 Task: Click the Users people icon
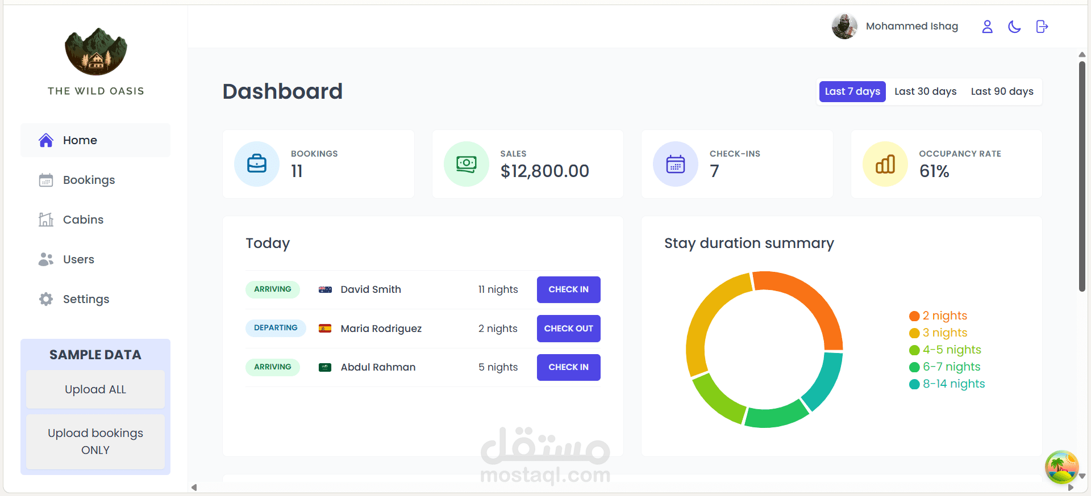(46, 259)
